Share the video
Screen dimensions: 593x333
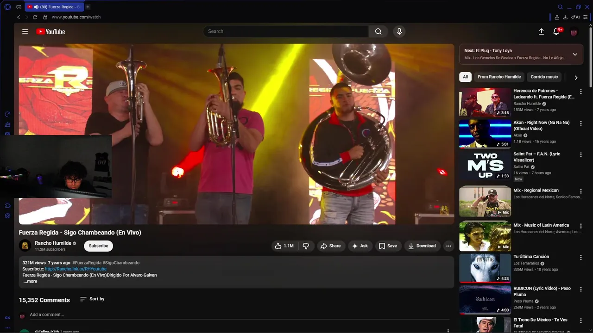pyautogui.click(x=330, y=246)
